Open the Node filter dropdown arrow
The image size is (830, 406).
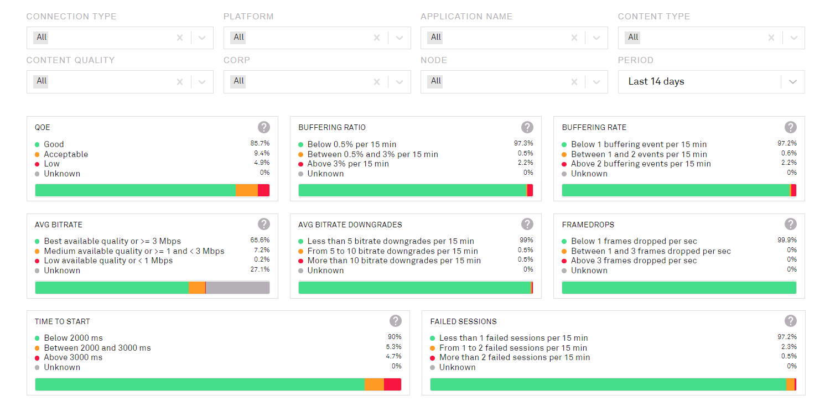click(596, 81)
